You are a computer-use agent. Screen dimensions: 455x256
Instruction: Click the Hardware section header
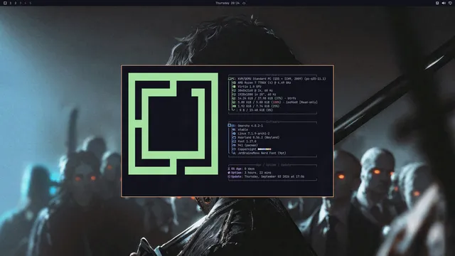pyautogui.click(x=272, y=75)
